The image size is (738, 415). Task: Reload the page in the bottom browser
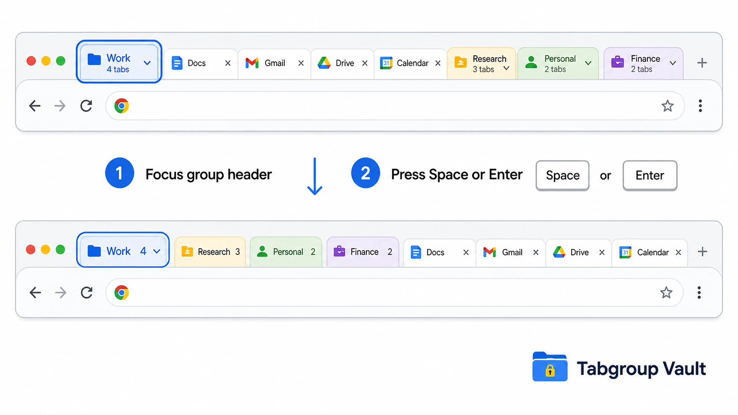87,292
